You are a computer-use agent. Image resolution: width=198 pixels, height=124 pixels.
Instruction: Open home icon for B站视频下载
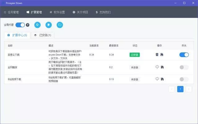(162, 79)
